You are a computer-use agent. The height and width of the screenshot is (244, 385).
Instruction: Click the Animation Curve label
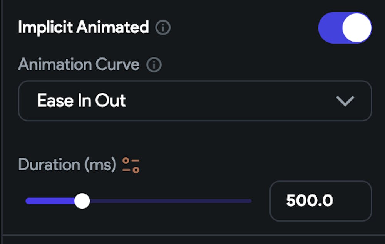click(x=79, y=65)
